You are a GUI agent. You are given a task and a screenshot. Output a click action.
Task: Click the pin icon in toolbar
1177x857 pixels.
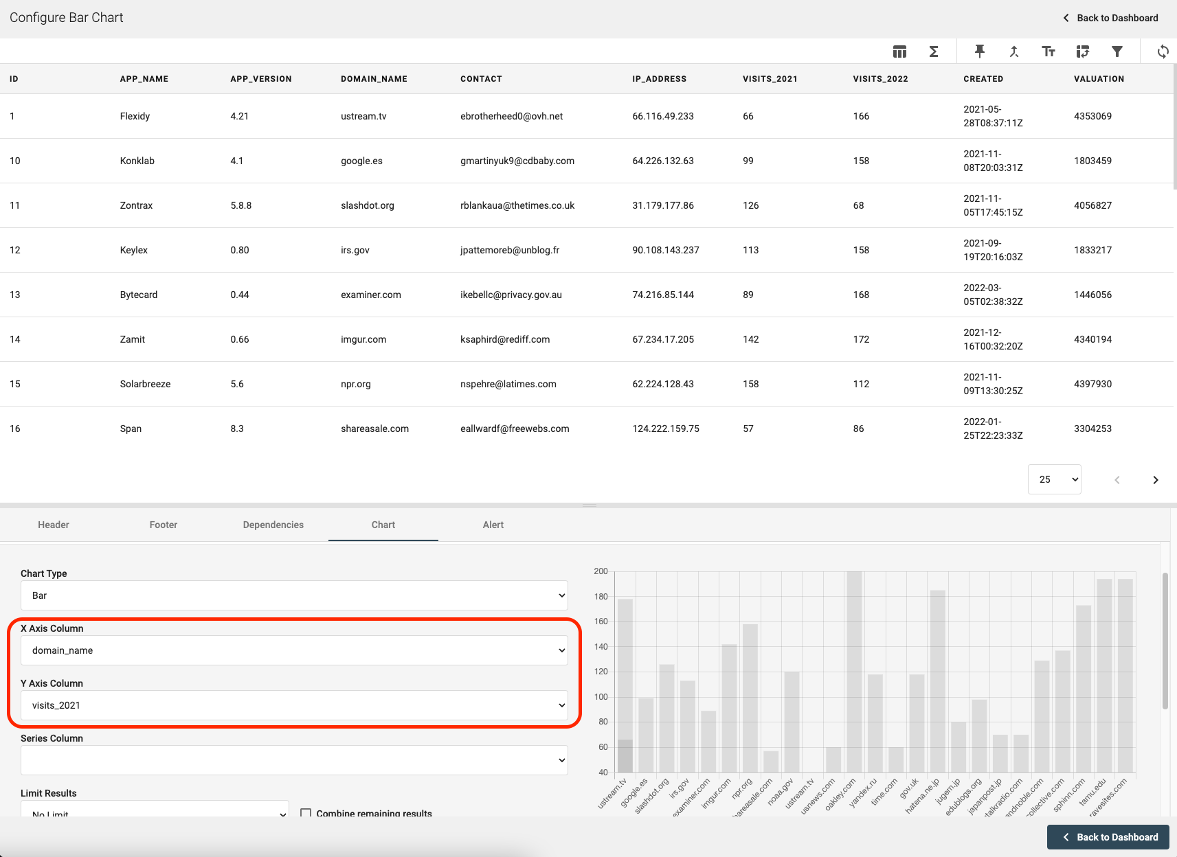[x=980, y=52]
